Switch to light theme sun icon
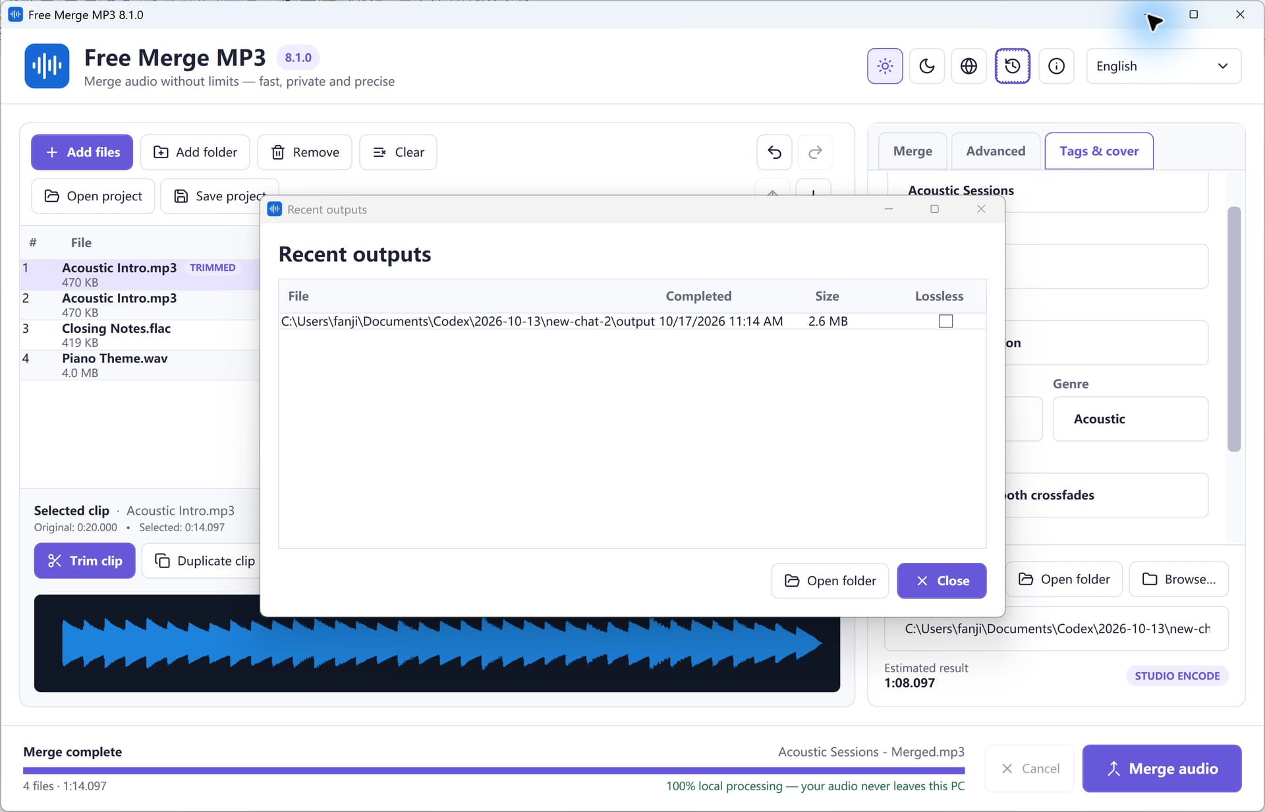The height and width of the screenshot is (812, 1265). (885, 66)
